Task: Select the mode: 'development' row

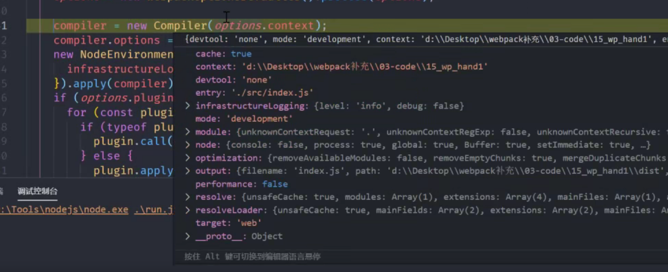Action: (243, 119)
